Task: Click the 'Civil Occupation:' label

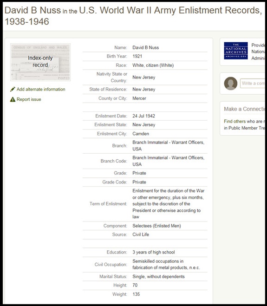Action: tap(111, 264)
